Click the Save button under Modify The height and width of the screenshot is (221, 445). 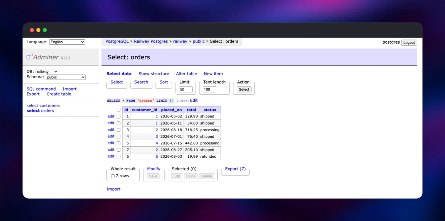[x=153, y=176]
